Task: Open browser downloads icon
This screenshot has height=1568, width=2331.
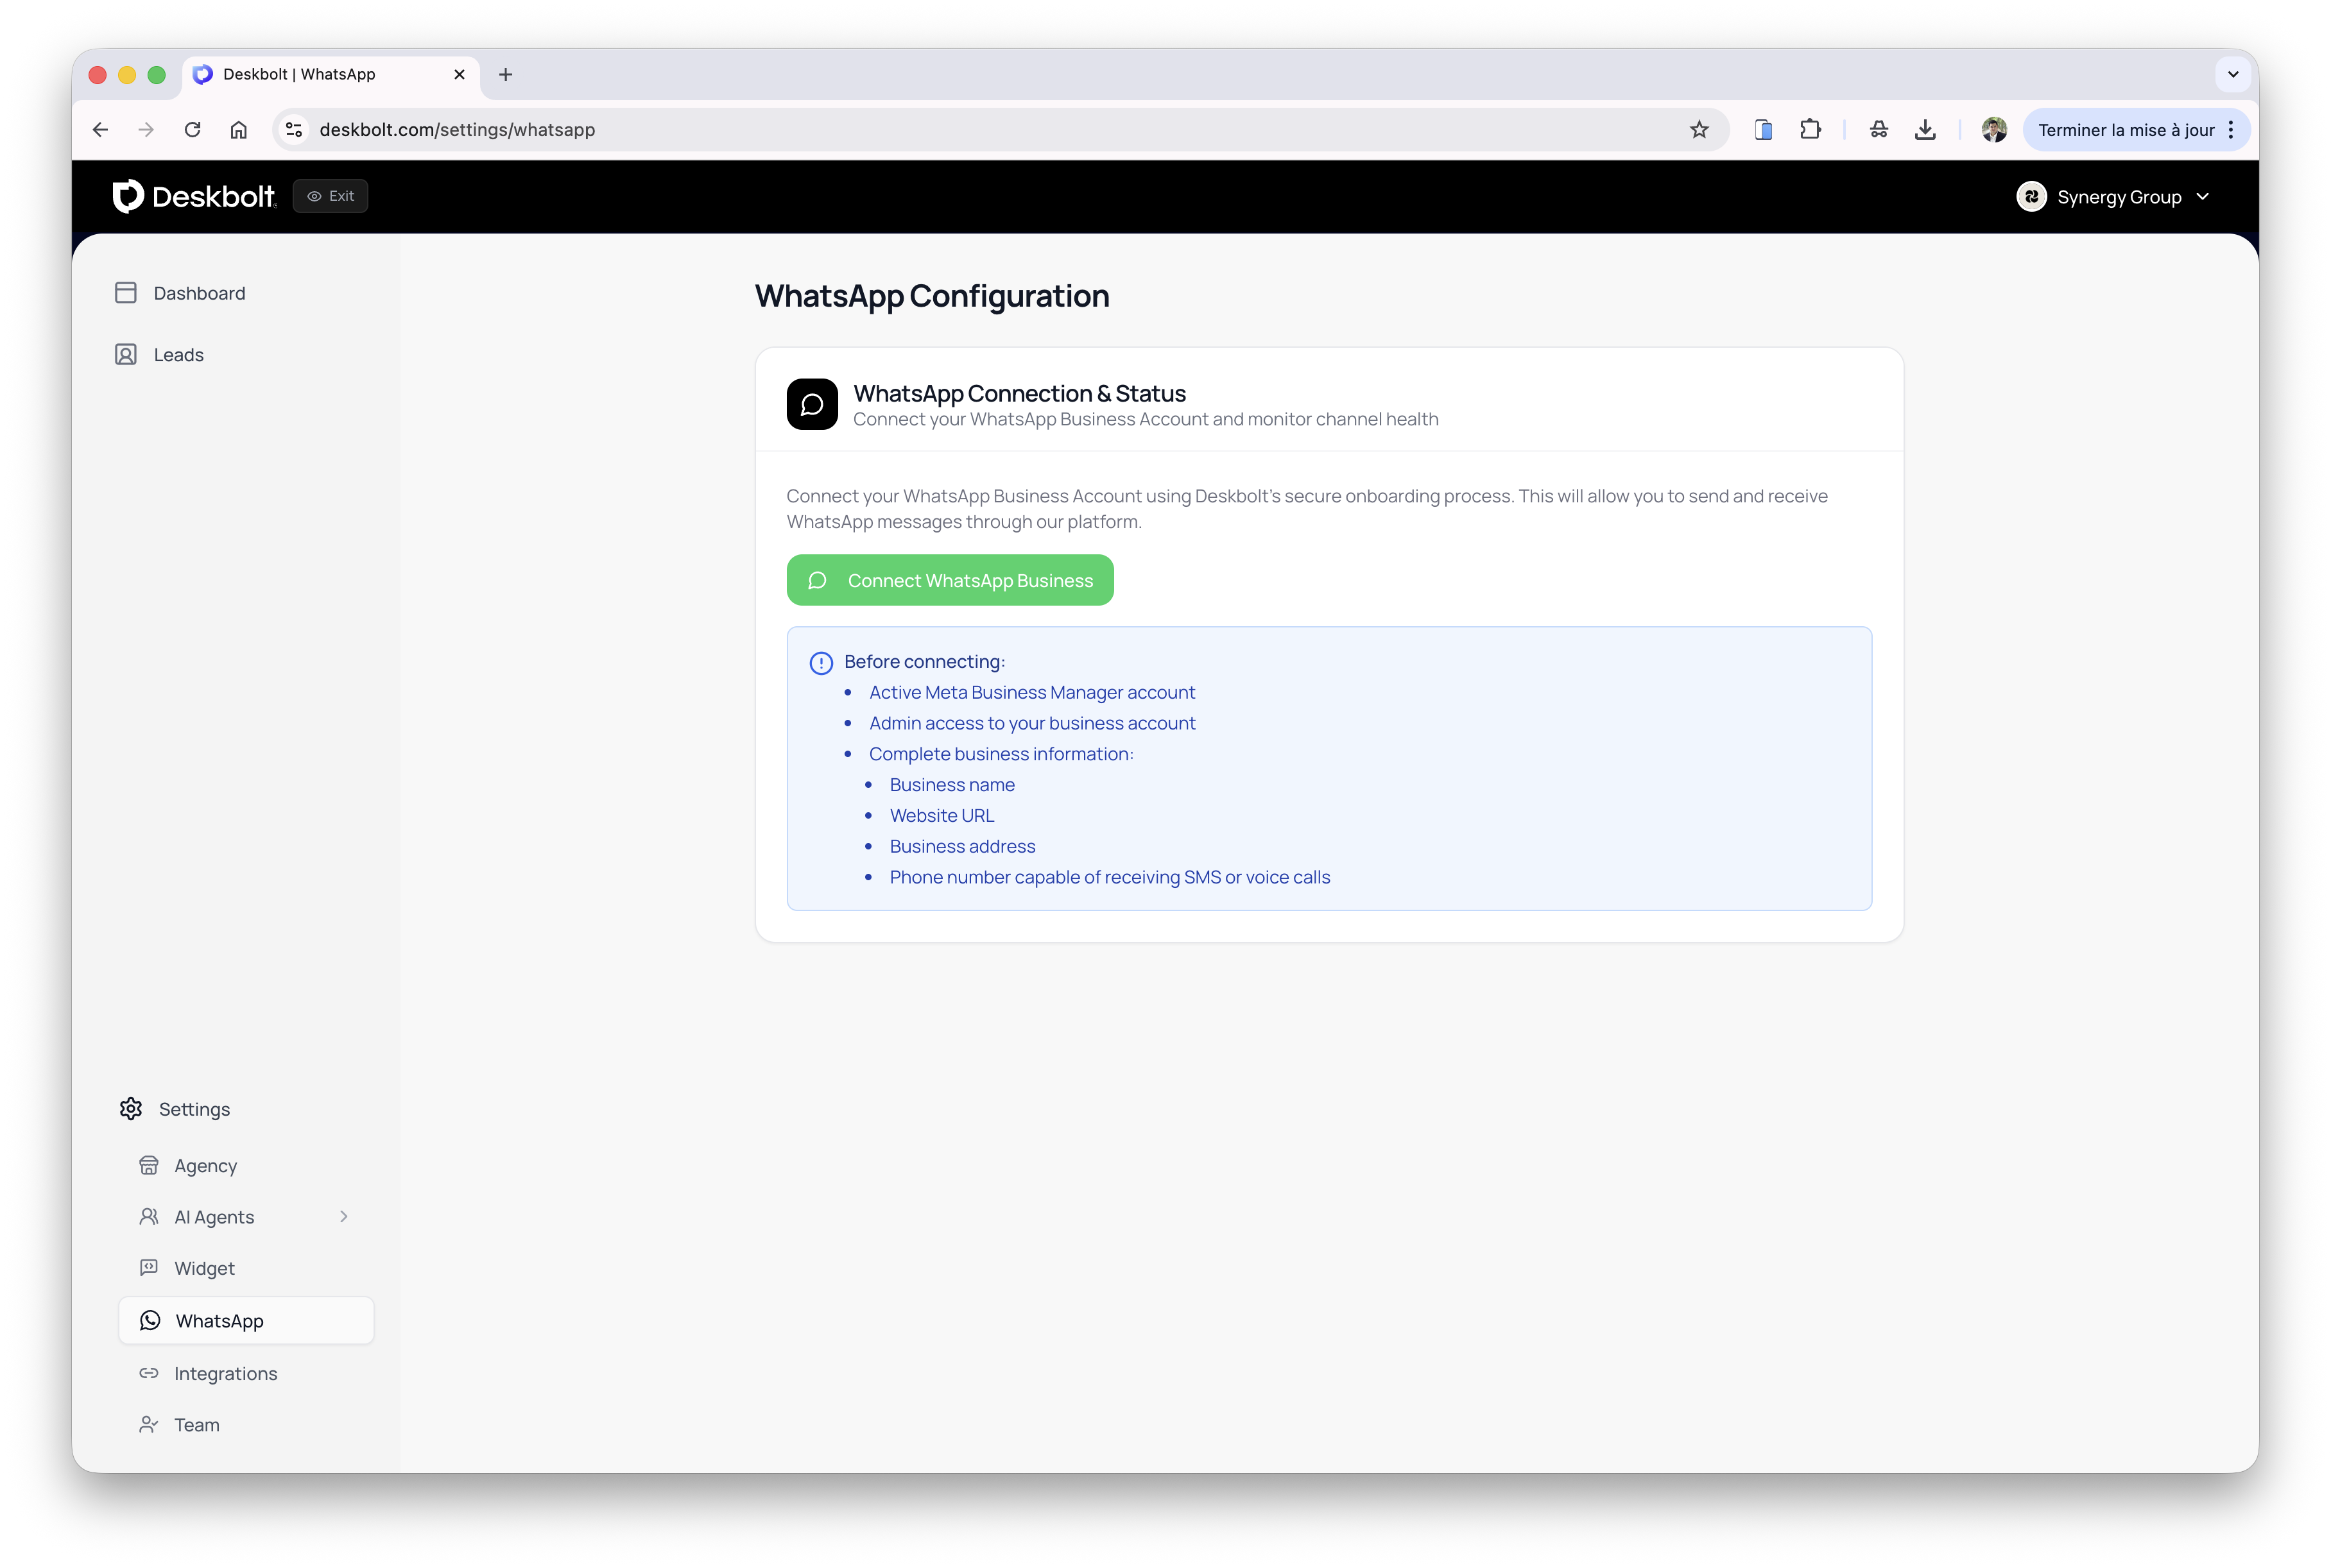Action: coord(1925,130)
